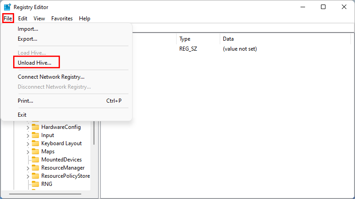Click the ResourceManager folder icon
This screenshot has width=355, height=199.
pyautogui.click(x=35, y=168)
